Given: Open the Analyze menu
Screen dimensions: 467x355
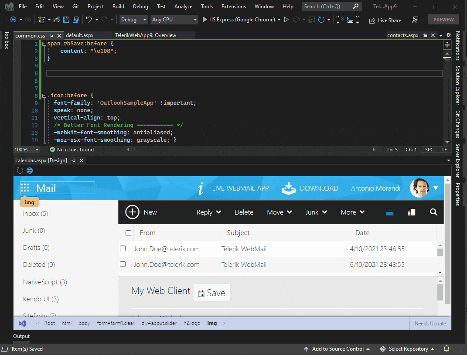Looking at the screenshot, I should pyautogui.click(x=183, y=6).
